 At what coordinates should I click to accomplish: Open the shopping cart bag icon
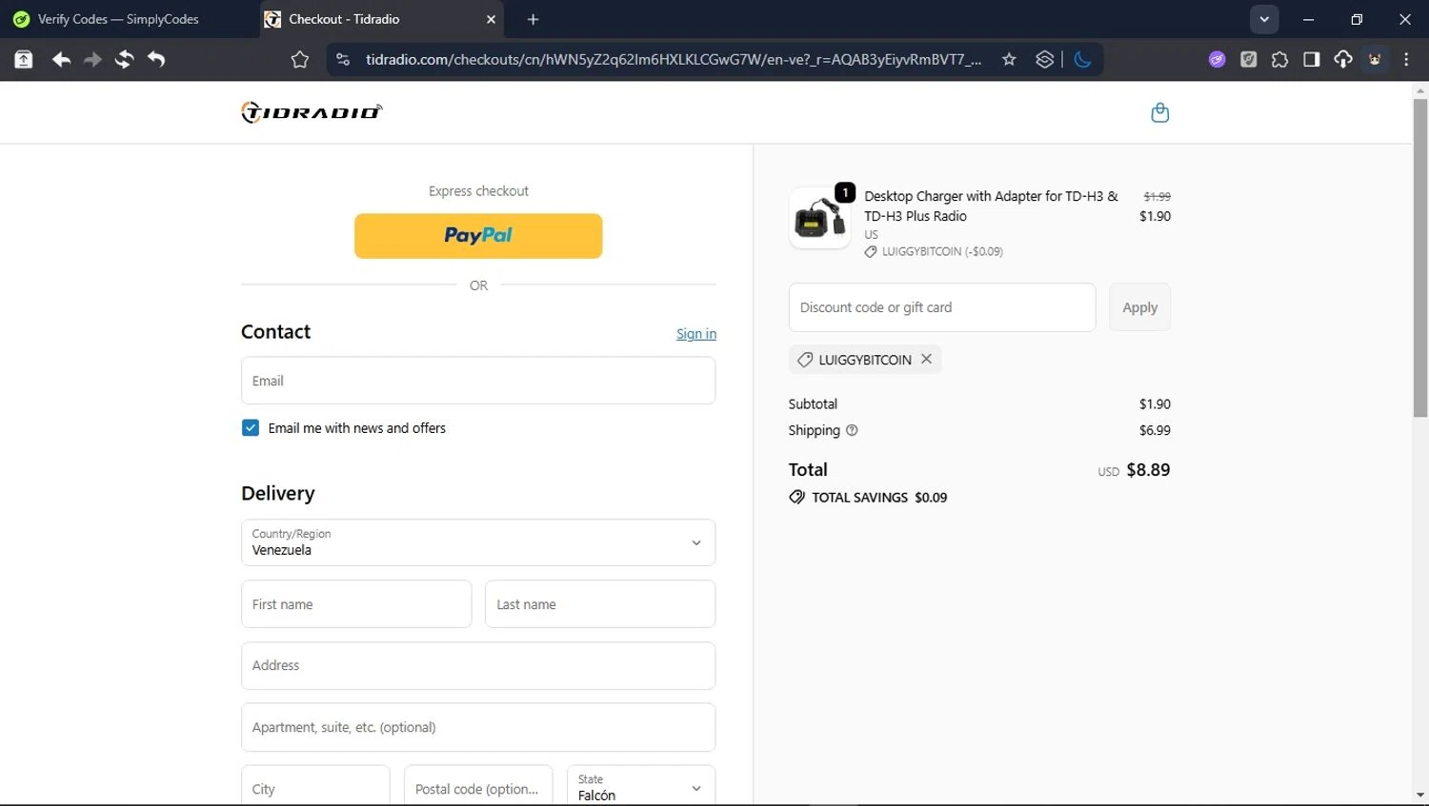[x=1159, y=112]
